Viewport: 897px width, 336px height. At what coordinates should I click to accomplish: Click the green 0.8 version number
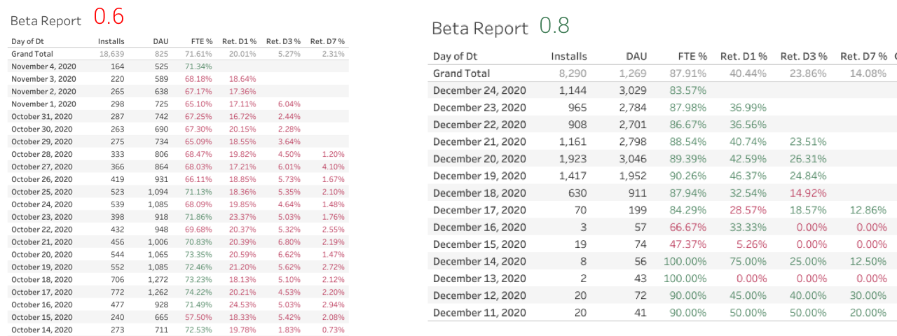pyautogui.click(x=554, y=26)
